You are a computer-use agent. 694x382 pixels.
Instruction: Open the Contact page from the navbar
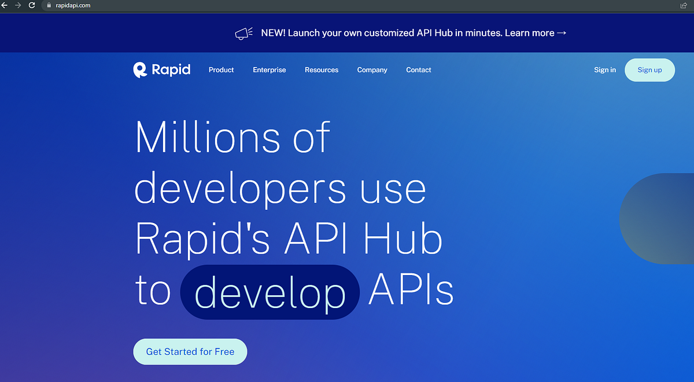coord(418,69)
